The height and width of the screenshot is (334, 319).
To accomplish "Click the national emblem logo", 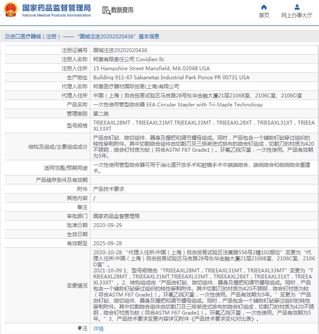I will point(11,9).
